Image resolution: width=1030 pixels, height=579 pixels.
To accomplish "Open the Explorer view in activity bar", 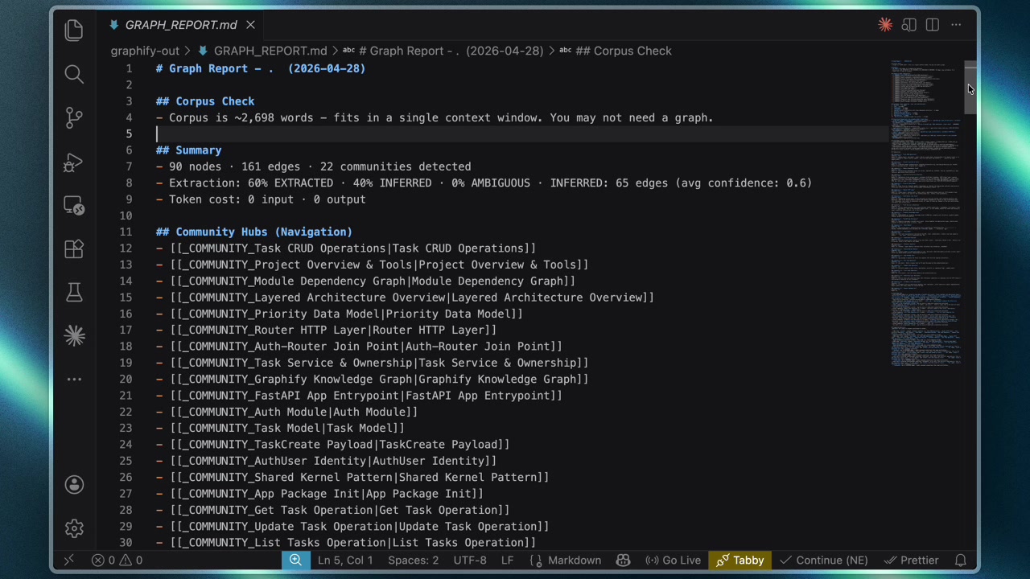I will [x=74, y=31].
